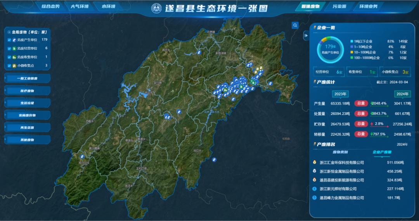Click the 经营单位 6家 card

tap(329, 72)
